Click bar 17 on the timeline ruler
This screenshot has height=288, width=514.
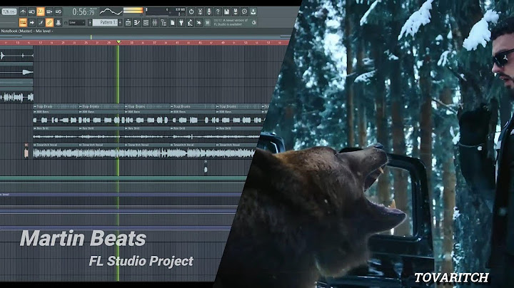tap(40, 43)
